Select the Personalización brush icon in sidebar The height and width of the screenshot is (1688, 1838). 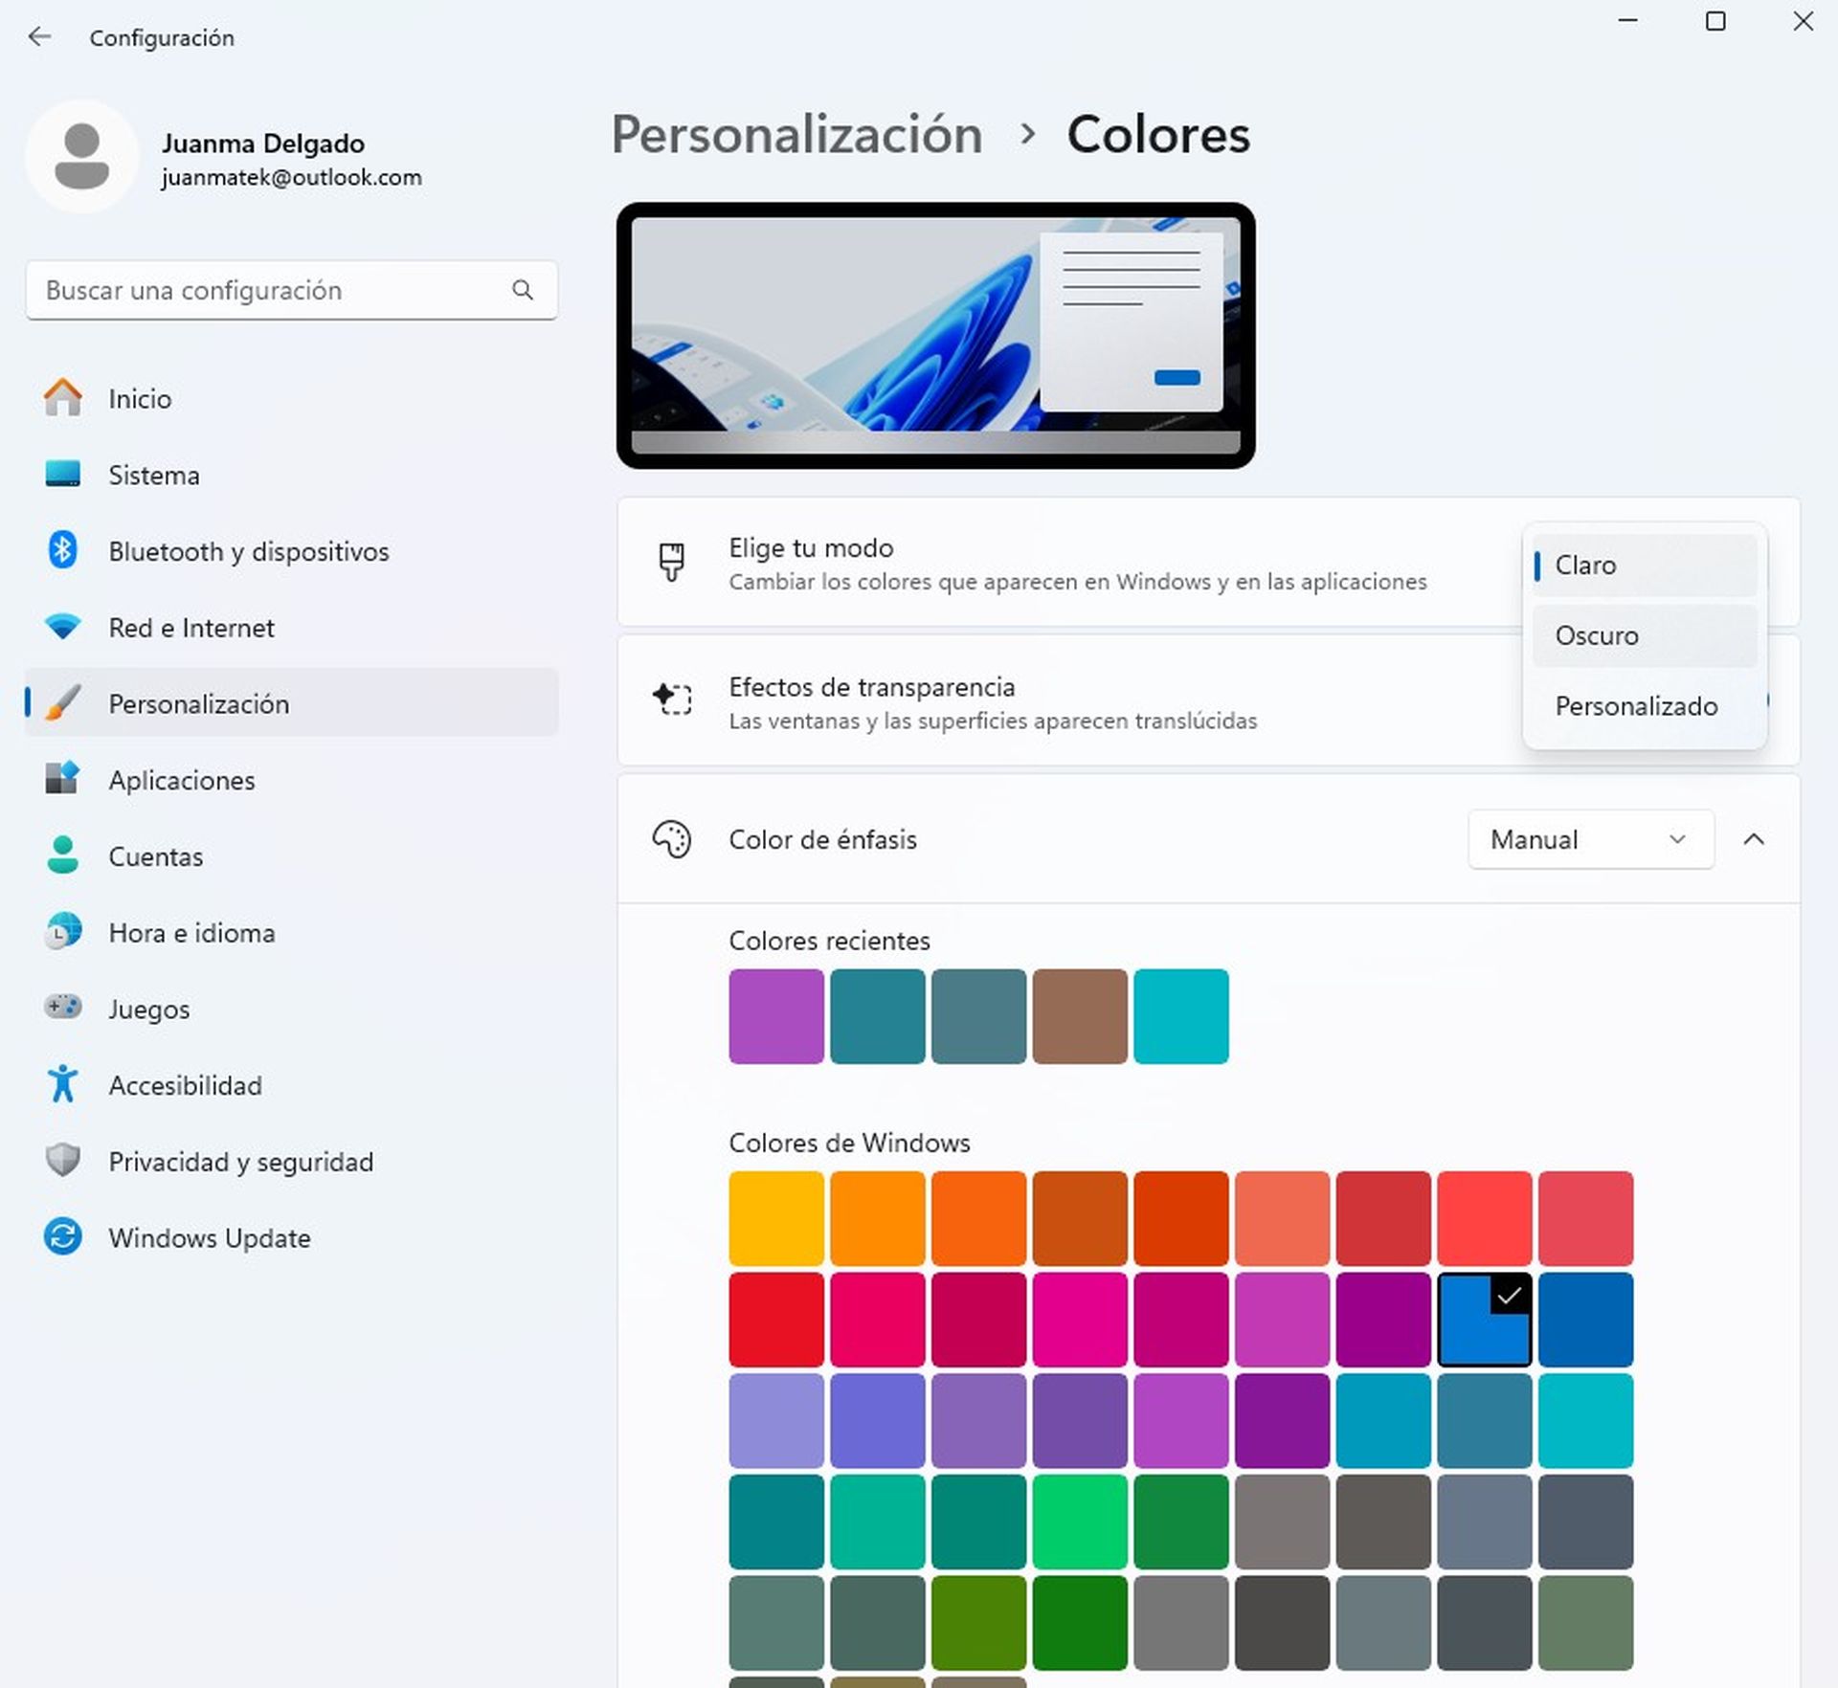coord(63,703)
